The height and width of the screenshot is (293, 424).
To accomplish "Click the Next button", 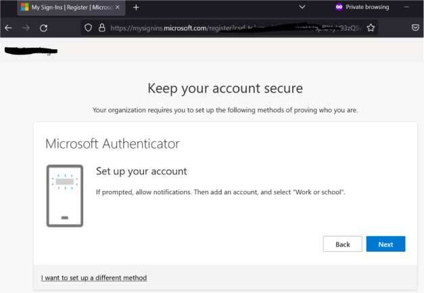I will coord(385,244).
